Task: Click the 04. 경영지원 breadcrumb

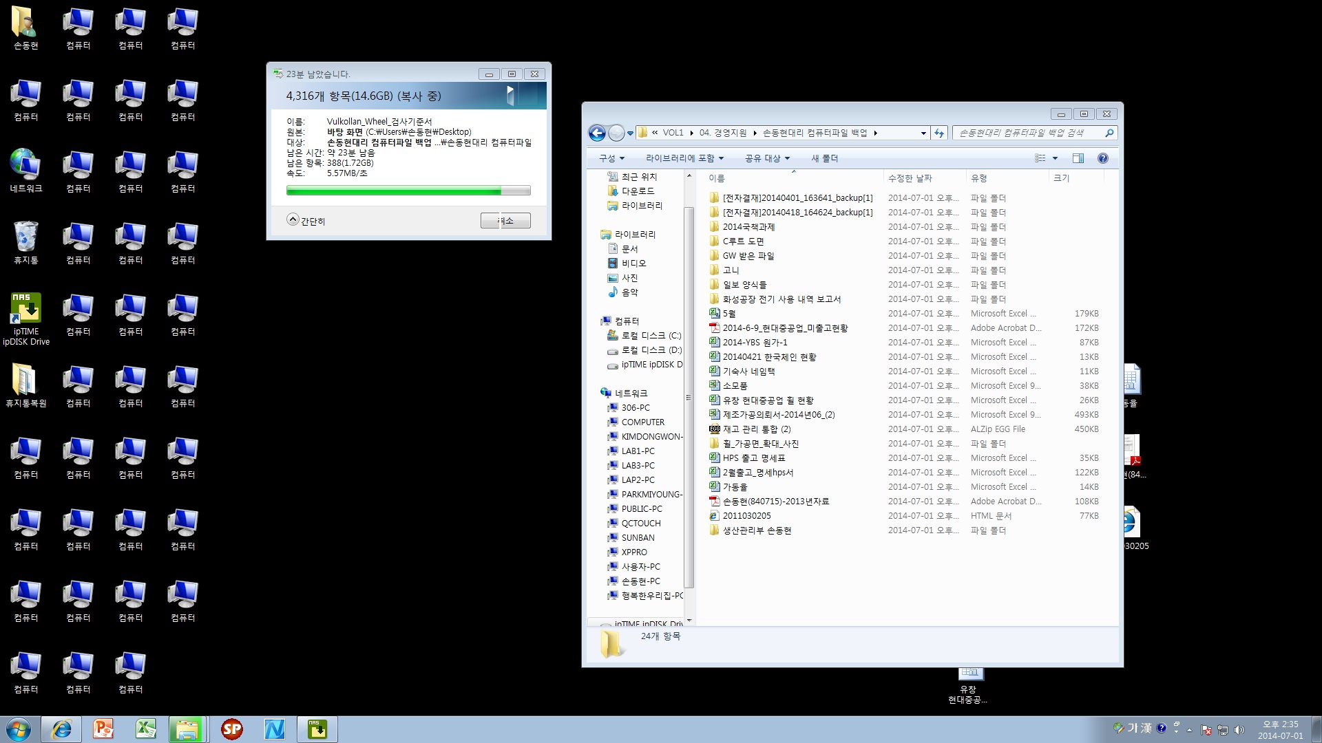Action: 722,133
